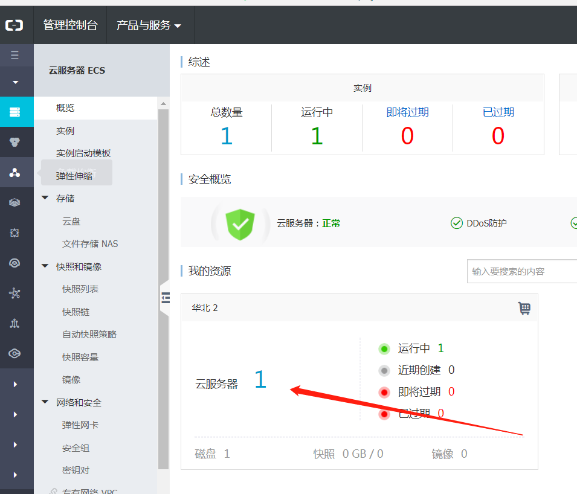The width and height of the screenshot is (577, 494).
Task: Click the shopping cart icon in 华北 2 card
Action: coord(524,308)
